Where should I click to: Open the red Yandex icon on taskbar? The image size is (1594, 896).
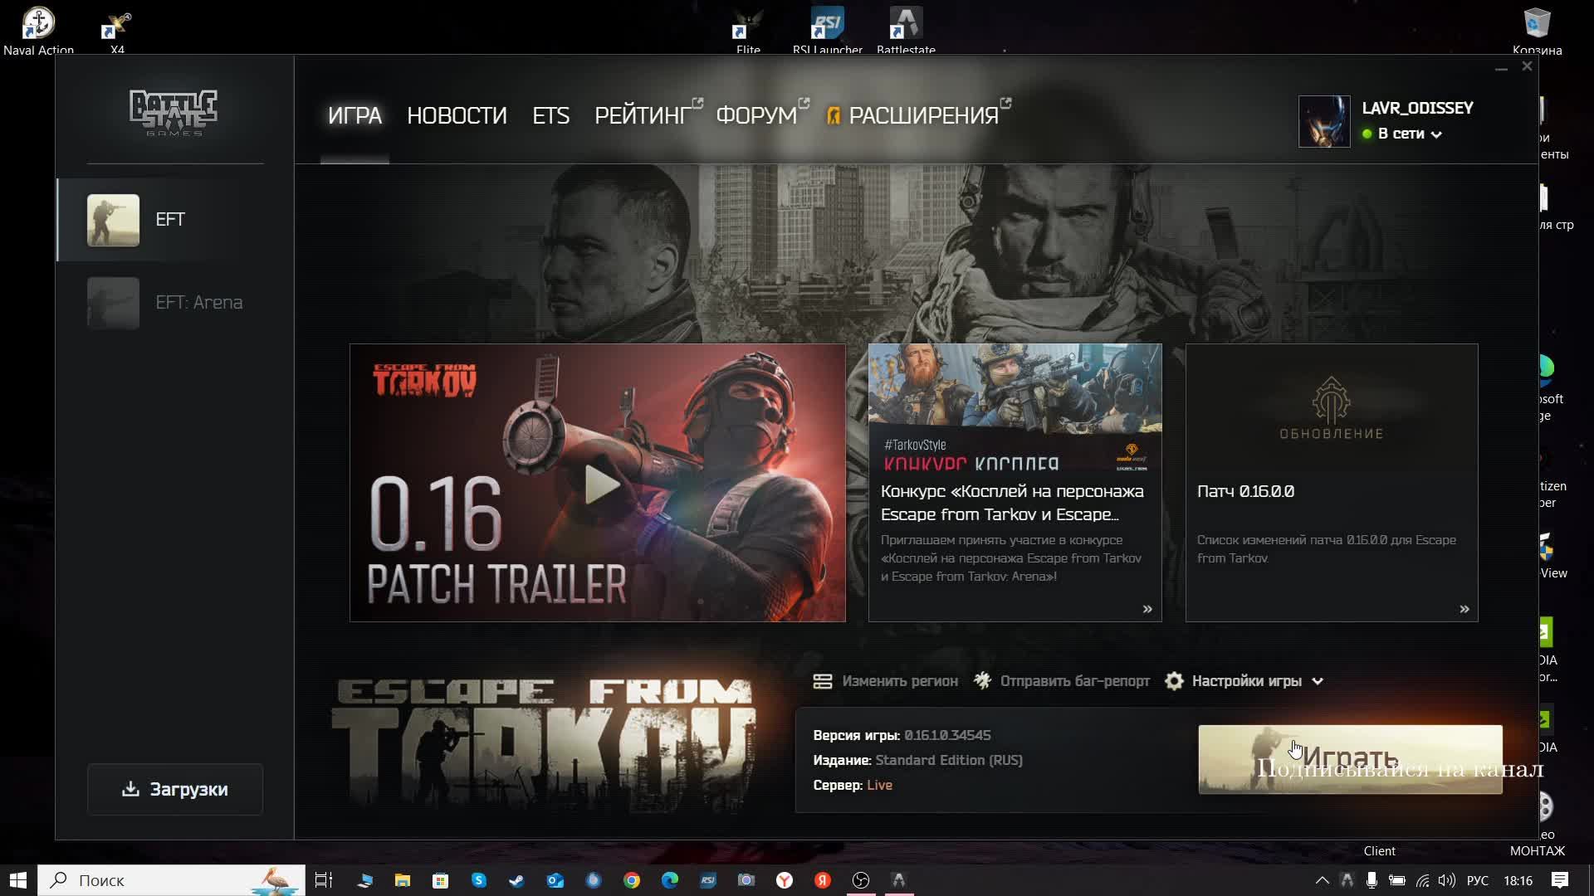tap(823, 880)
